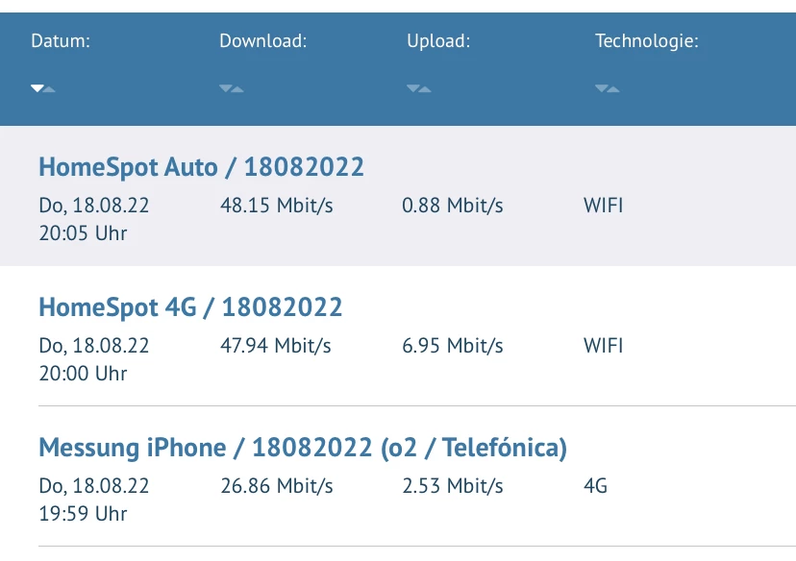Click the Datum column header label
This screenshot has height=561, width=796.
click(61, 41)
